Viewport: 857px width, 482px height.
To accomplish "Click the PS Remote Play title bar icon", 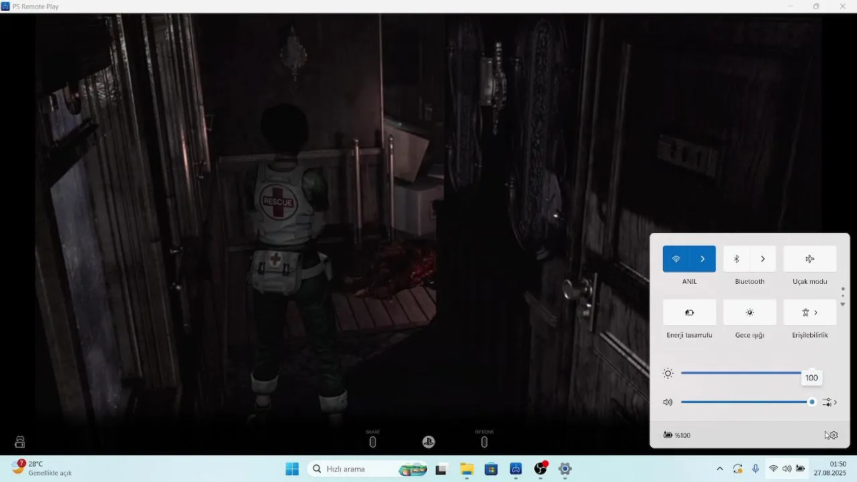I will (x=5, y=6).
